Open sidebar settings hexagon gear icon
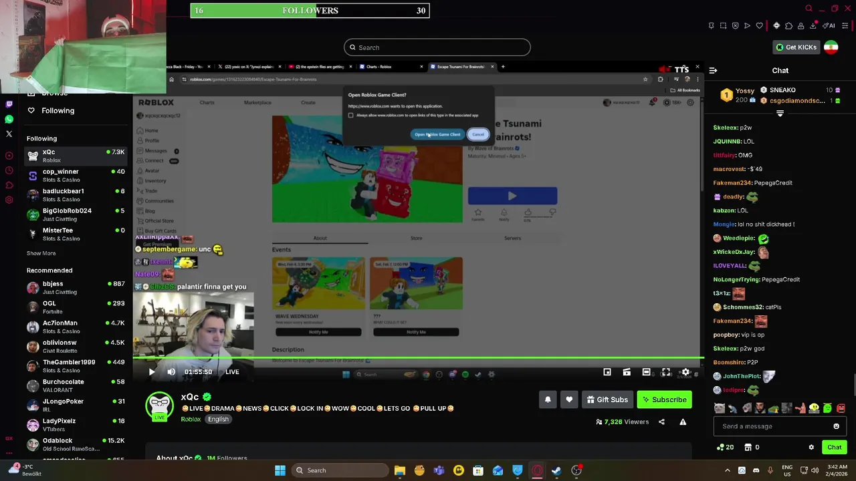 pyautogui.click(x=9, y=200)
